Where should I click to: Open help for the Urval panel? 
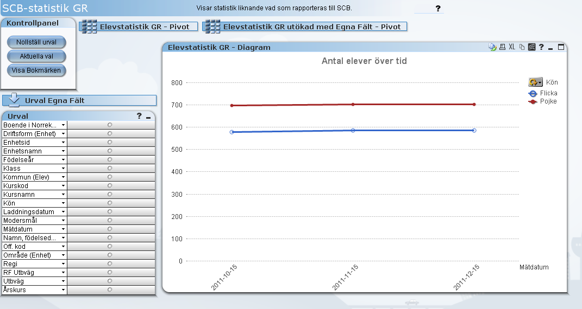(139, 116)
